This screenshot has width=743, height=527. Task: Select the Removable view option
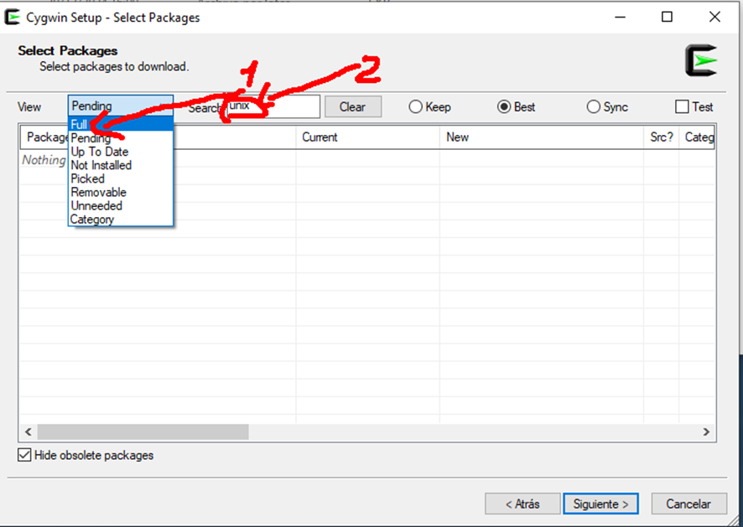pyautogui.click(x=99, y=192)
